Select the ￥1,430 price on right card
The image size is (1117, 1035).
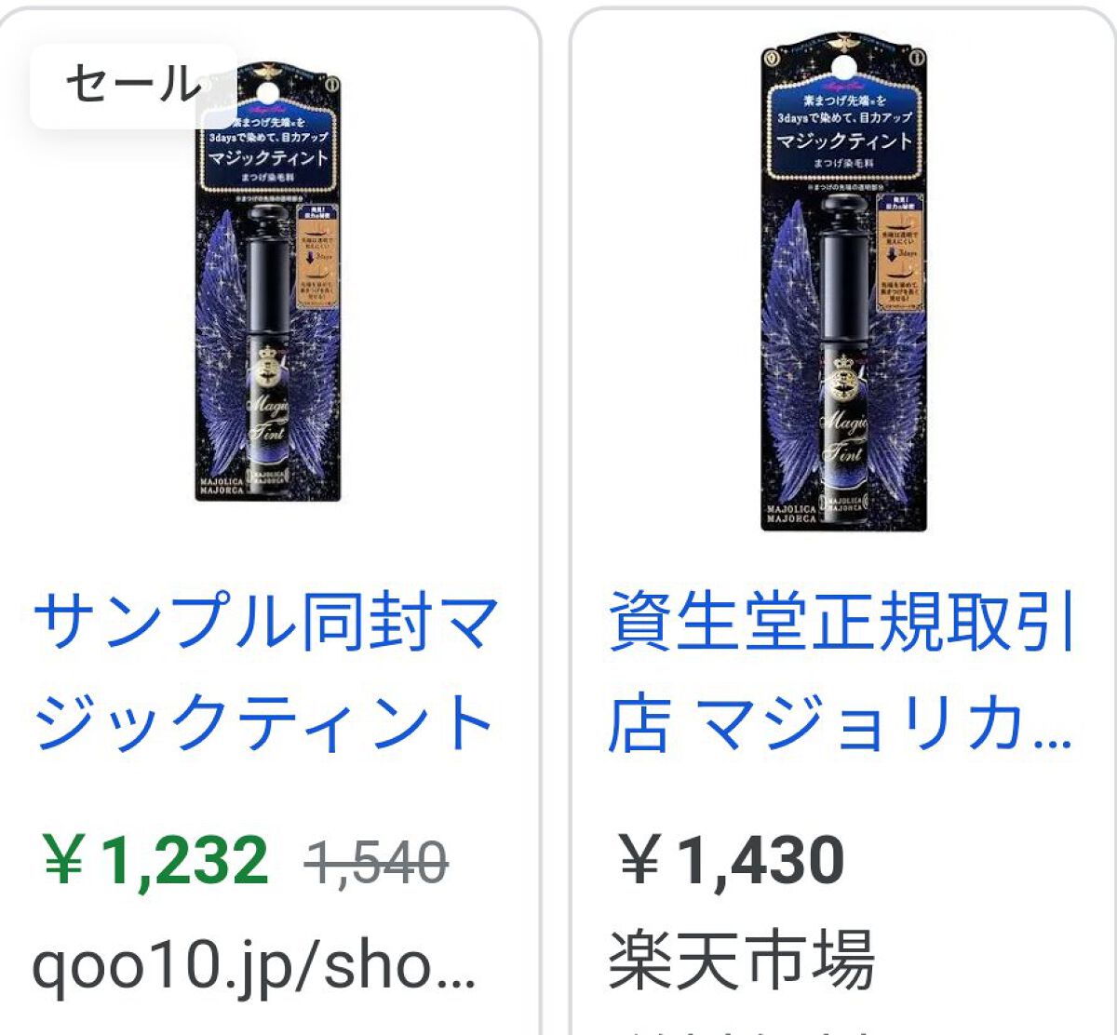(731, 860)
